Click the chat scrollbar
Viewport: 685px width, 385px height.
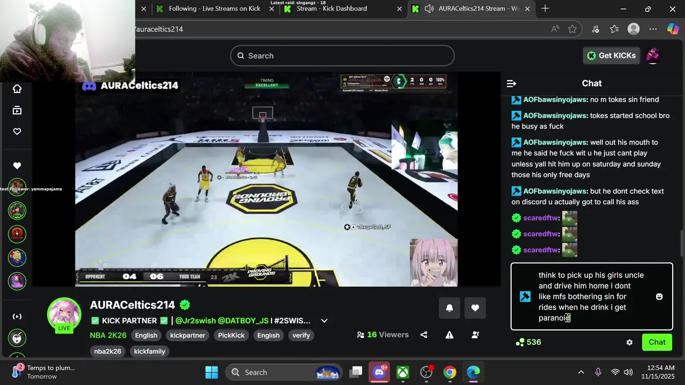coord(681,243)
